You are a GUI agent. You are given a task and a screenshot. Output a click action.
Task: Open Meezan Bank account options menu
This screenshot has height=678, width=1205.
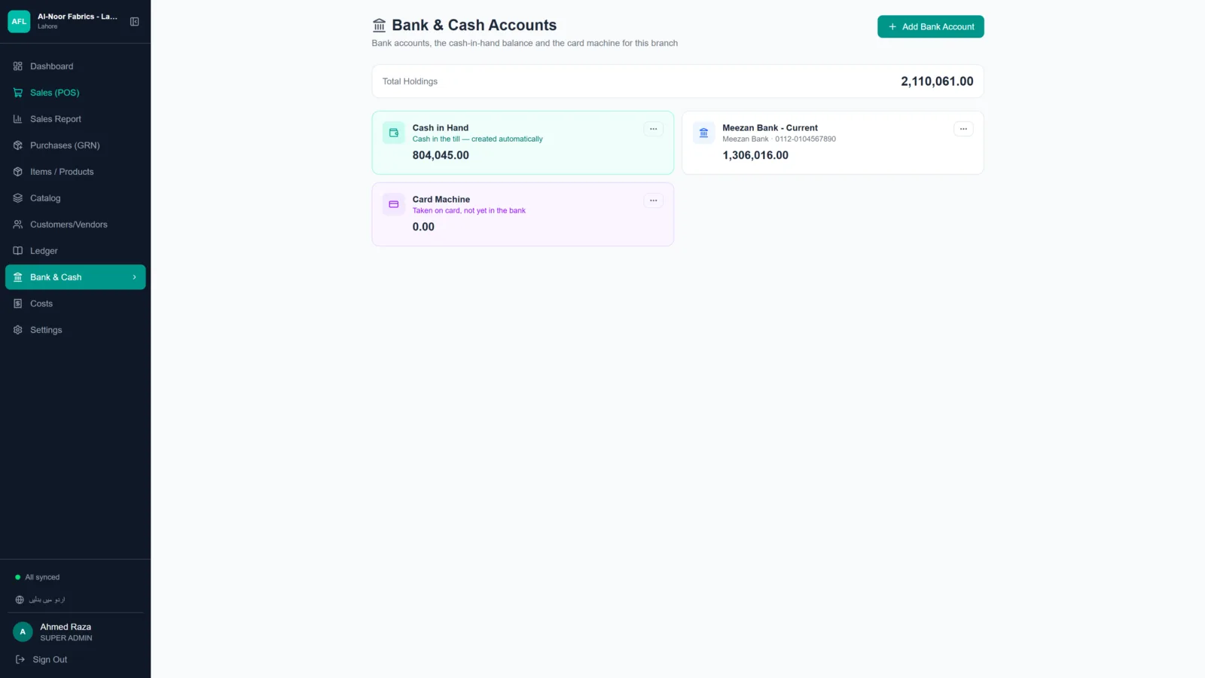[963, 129]
